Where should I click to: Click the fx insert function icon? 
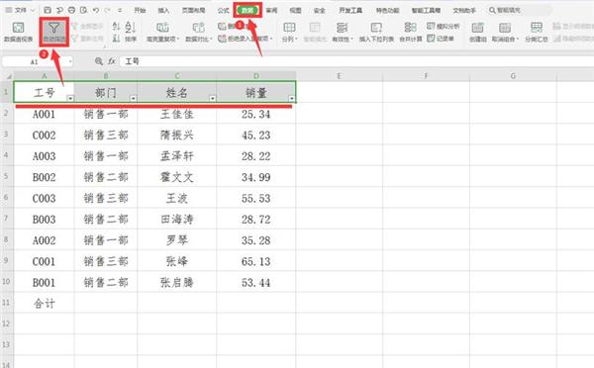point(111,61)
